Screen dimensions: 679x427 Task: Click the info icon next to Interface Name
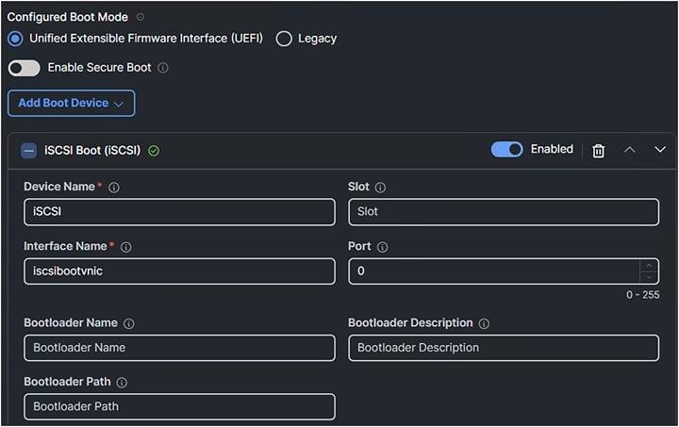point(125,247)
